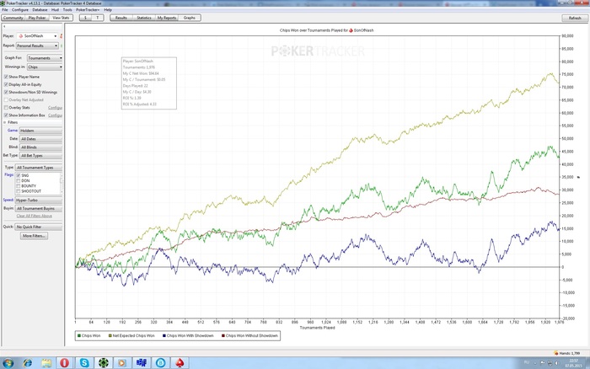Switch to the Opera browser taskbar icon
The image size is (590, 369).
click(x=65, y=363)
